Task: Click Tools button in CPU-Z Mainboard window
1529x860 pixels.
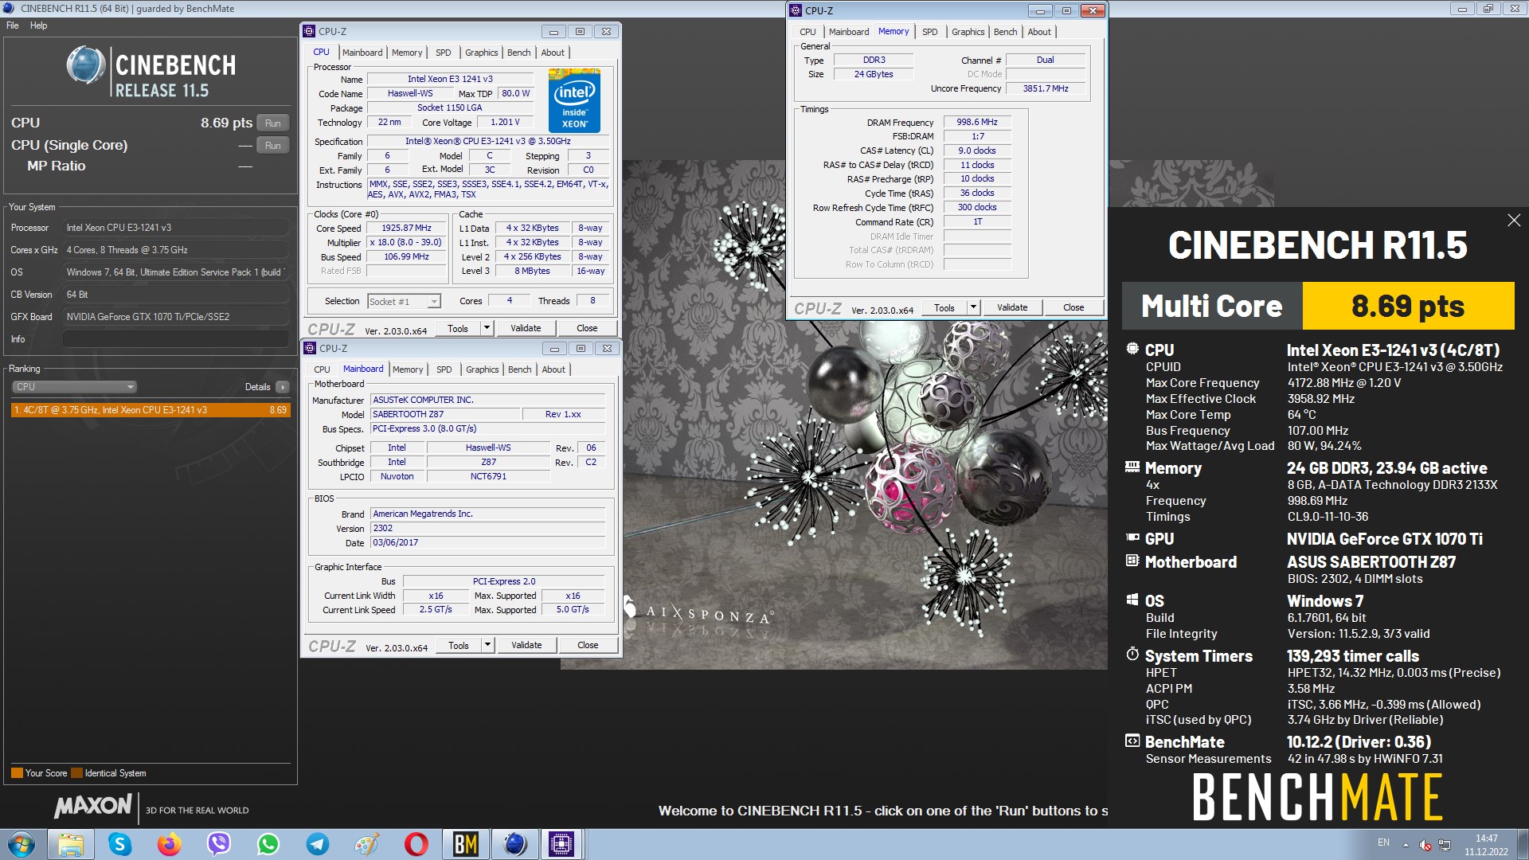Action: pyautogui.click(x=459, y=645)
